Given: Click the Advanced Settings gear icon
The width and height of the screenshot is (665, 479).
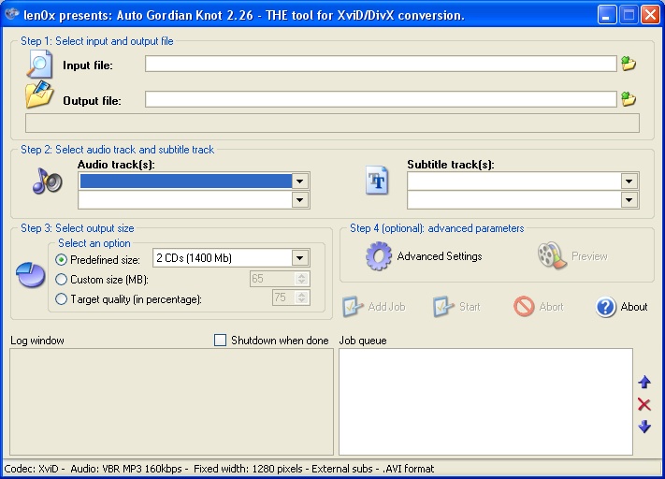Looking at the screenshot, I should (378, 256).
